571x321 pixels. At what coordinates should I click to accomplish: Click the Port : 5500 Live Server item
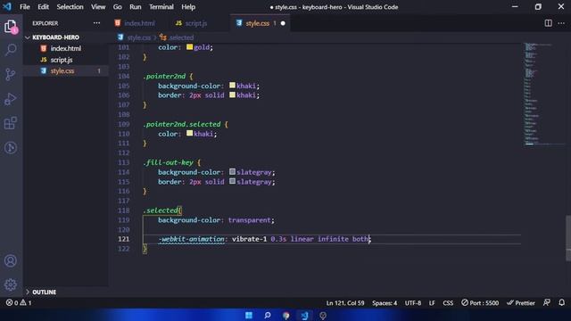pyautogui.click(x=480, y=303)
